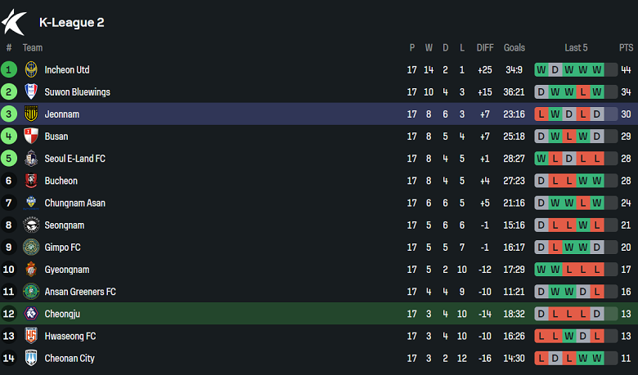Click the Jeonnam team crest
Viewport: 638px width, 375px height.
point(31,114)
